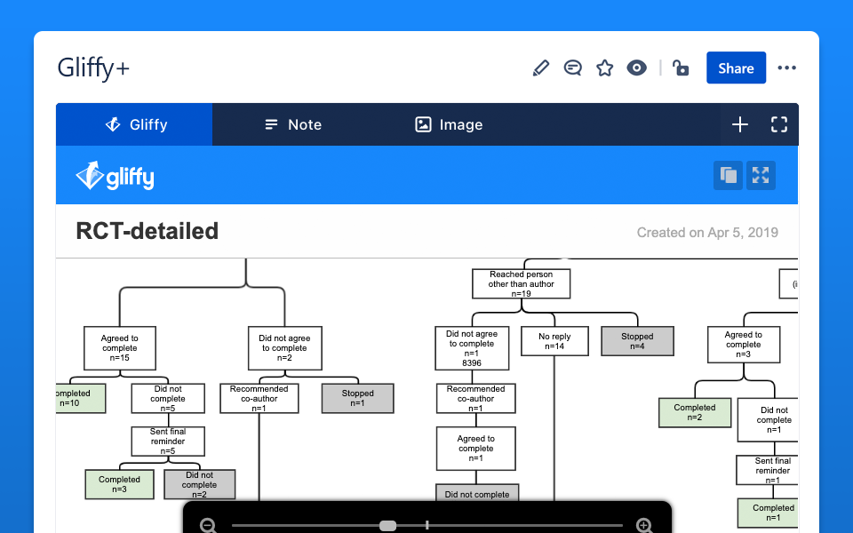This screenshot has height=533, width=853.
Task: Open the comments icon
Action: 573,68
